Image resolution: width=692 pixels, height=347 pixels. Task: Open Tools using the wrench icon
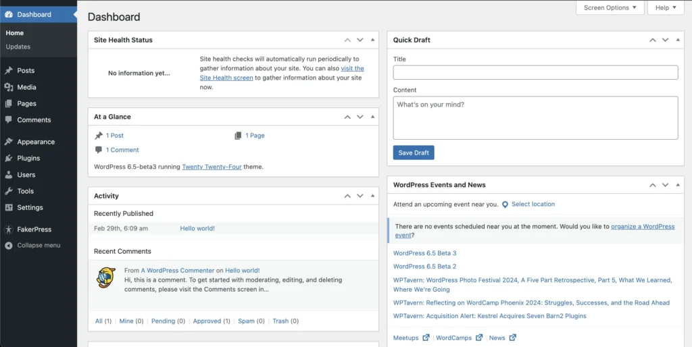tap(9, 191)
